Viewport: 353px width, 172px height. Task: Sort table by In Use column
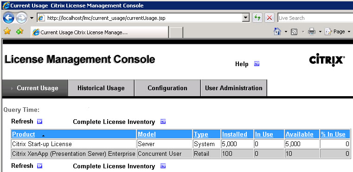[264, 134]
